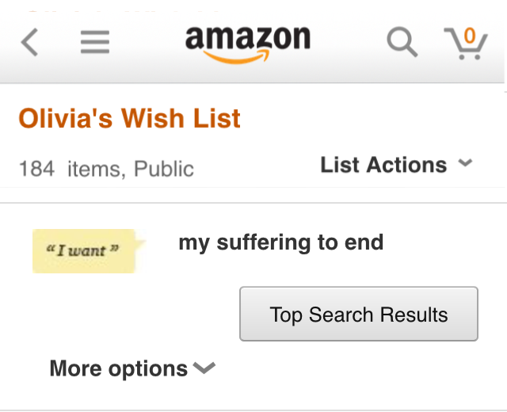Open search with the magnifier icon
The image size is (507, 412).
402,42
